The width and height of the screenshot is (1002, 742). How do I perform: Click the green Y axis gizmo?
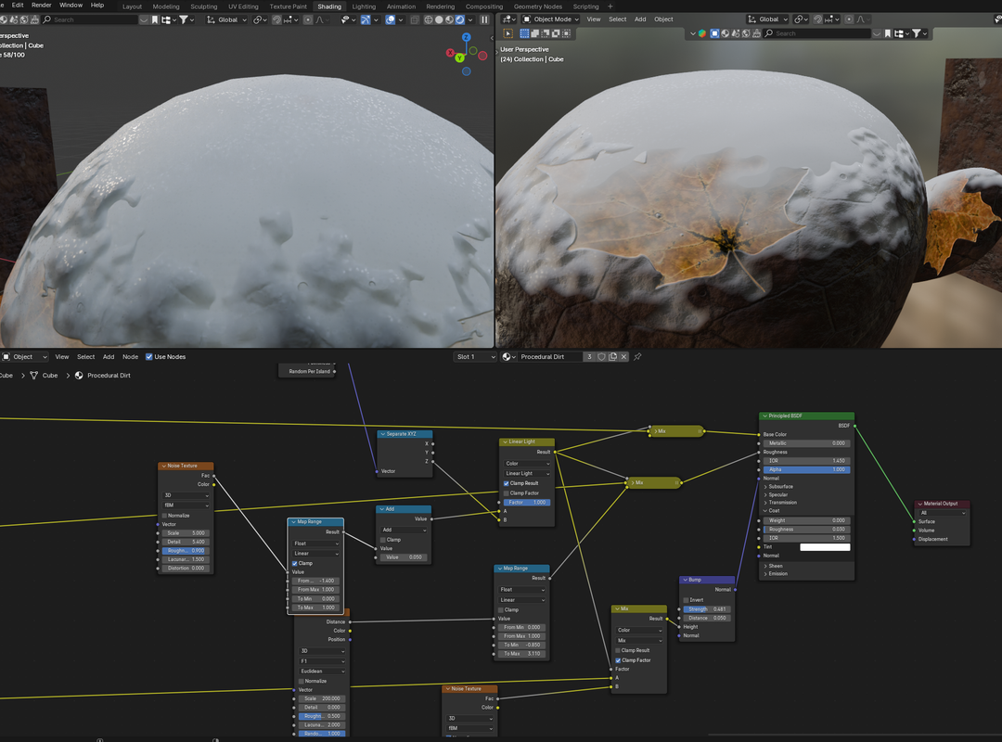click(x=459, y=58)
